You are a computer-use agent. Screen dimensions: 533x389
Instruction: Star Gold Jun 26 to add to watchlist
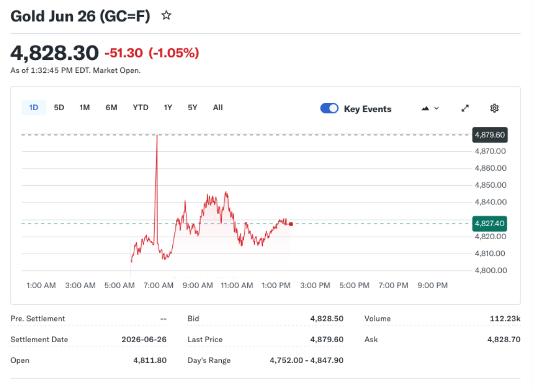pos(166,15)
